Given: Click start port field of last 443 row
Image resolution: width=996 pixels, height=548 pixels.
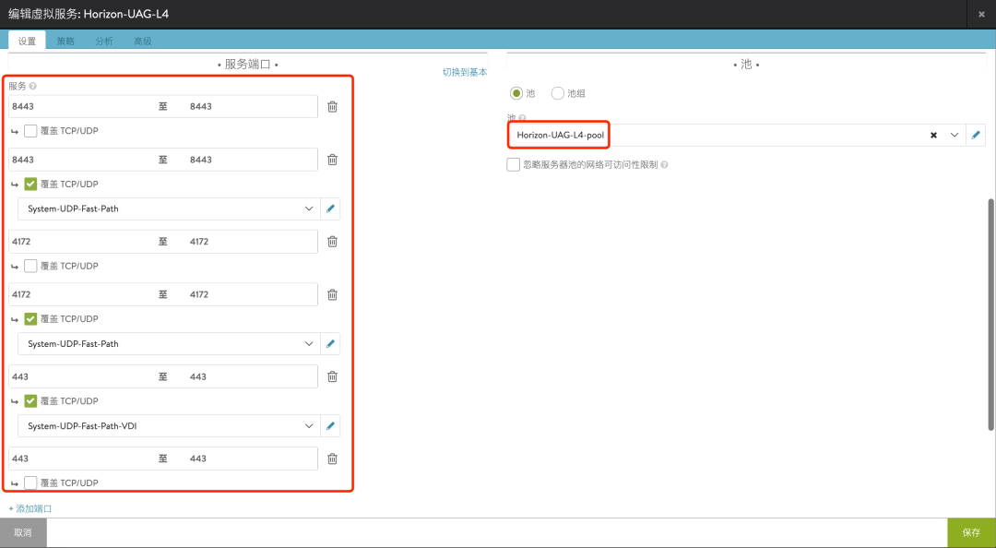Looking at the screenshot, I should click(81, 459).
